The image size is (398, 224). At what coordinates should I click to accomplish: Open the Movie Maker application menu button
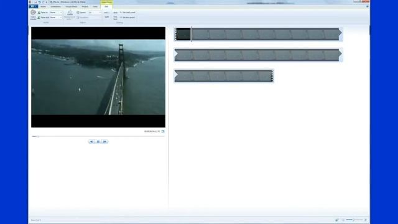point(33,6)
